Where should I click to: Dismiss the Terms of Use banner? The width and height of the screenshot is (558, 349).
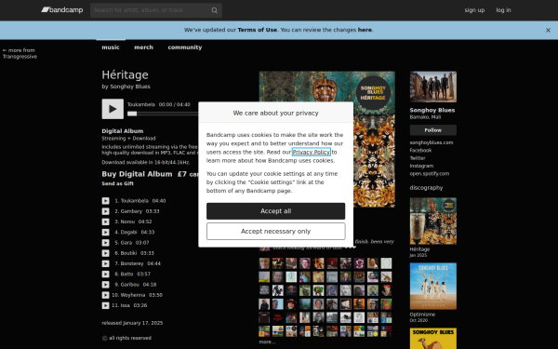pyautogui.click(x=548, y=31)
